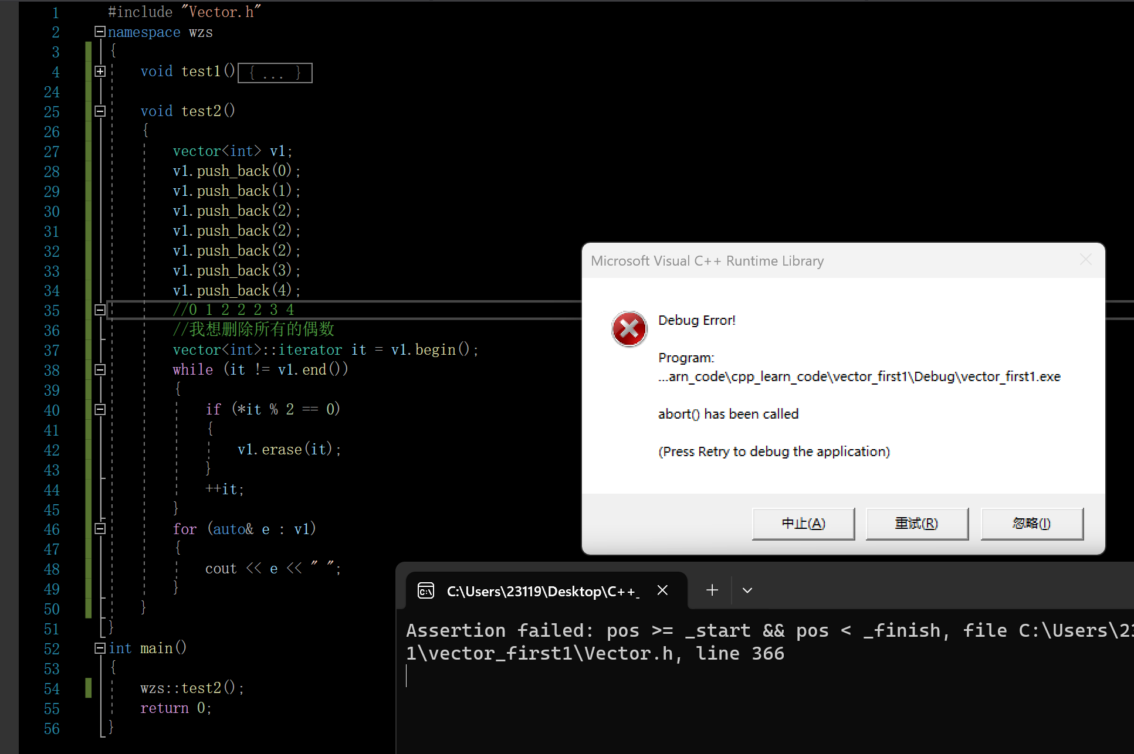Collapse the if block at line 40

[x=100, y=410]
